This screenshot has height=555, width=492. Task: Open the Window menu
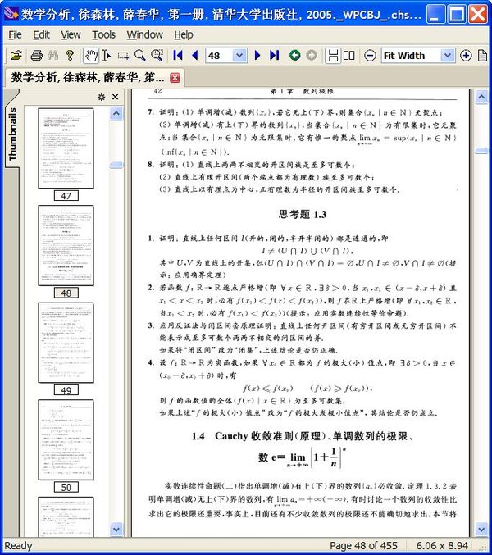144,35
